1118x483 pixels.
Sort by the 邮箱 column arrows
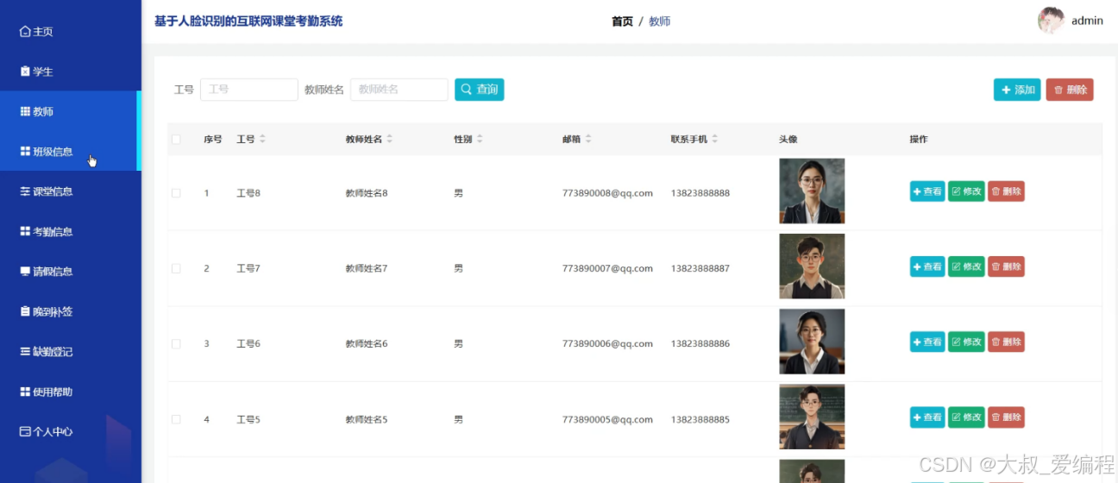pos(588,139)
